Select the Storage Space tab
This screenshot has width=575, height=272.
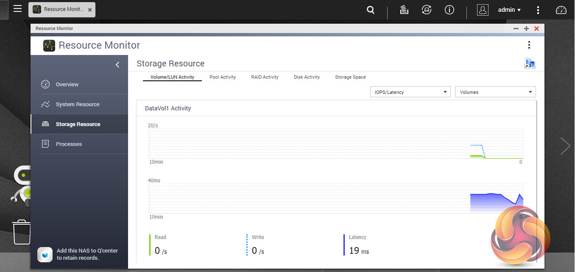pos(350,77)
